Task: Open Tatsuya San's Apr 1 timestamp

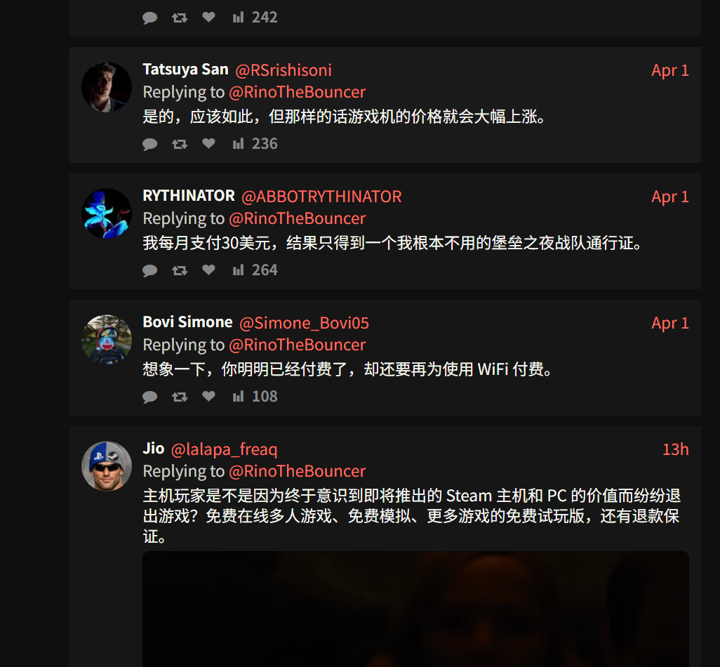Action: [x=670, y=70]
